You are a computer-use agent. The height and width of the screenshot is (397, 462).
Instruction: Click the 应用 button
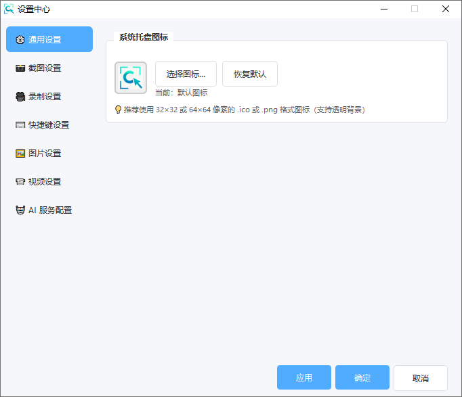303,377
